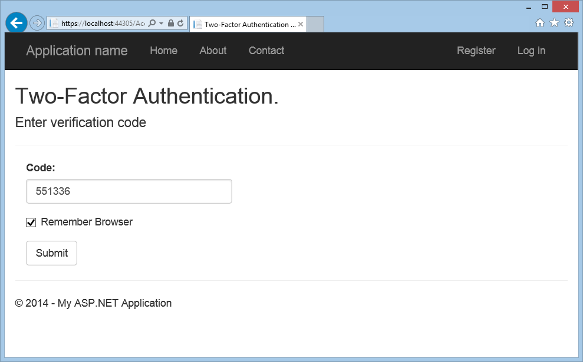
Task: Open the About navigation menu item
Action: tap(213, 51)
